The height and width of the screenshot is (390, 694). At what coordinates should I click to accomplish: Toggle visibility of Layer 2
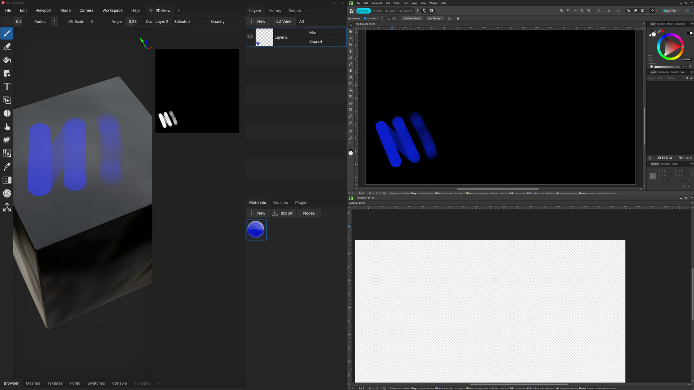pos(250,37)
